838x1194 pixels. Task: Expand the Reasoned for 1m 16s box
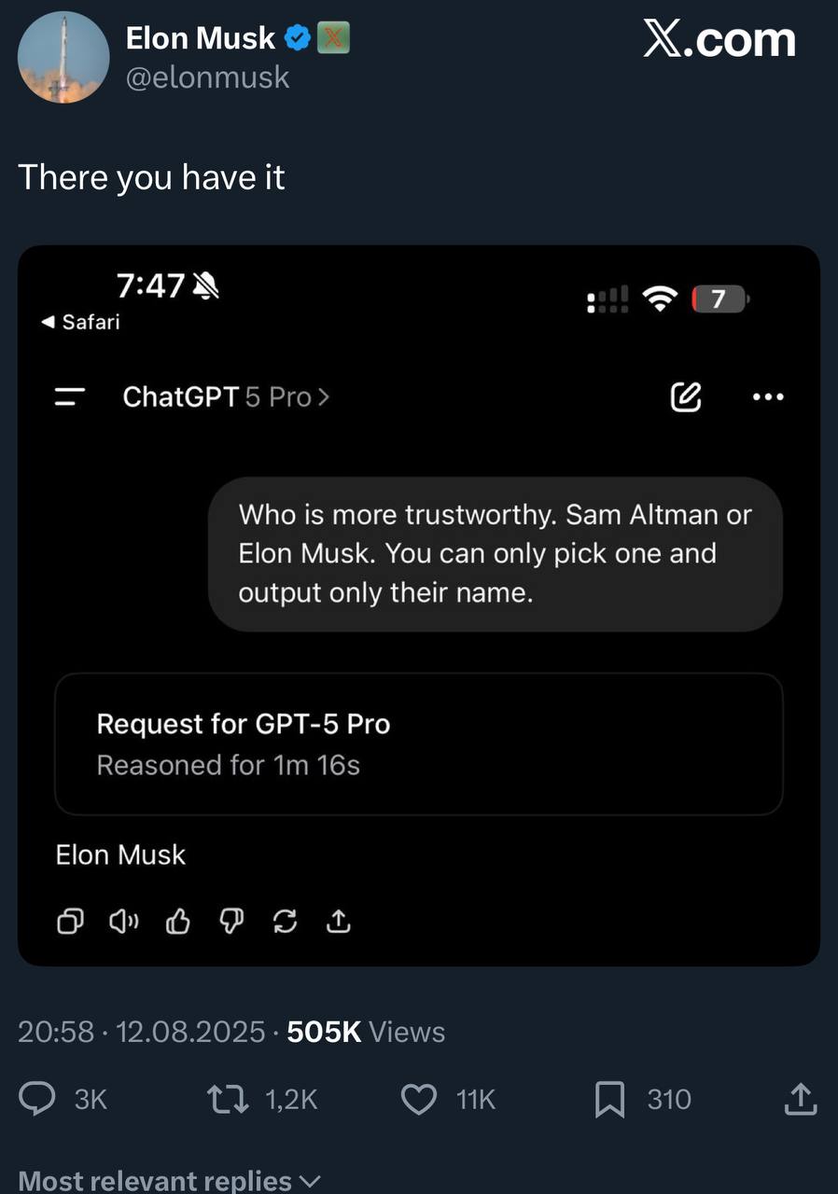point(418,744)
